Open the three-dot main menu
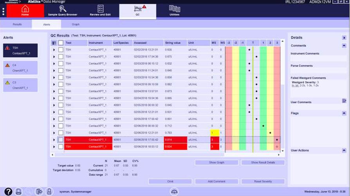 [x=4, y=11]
